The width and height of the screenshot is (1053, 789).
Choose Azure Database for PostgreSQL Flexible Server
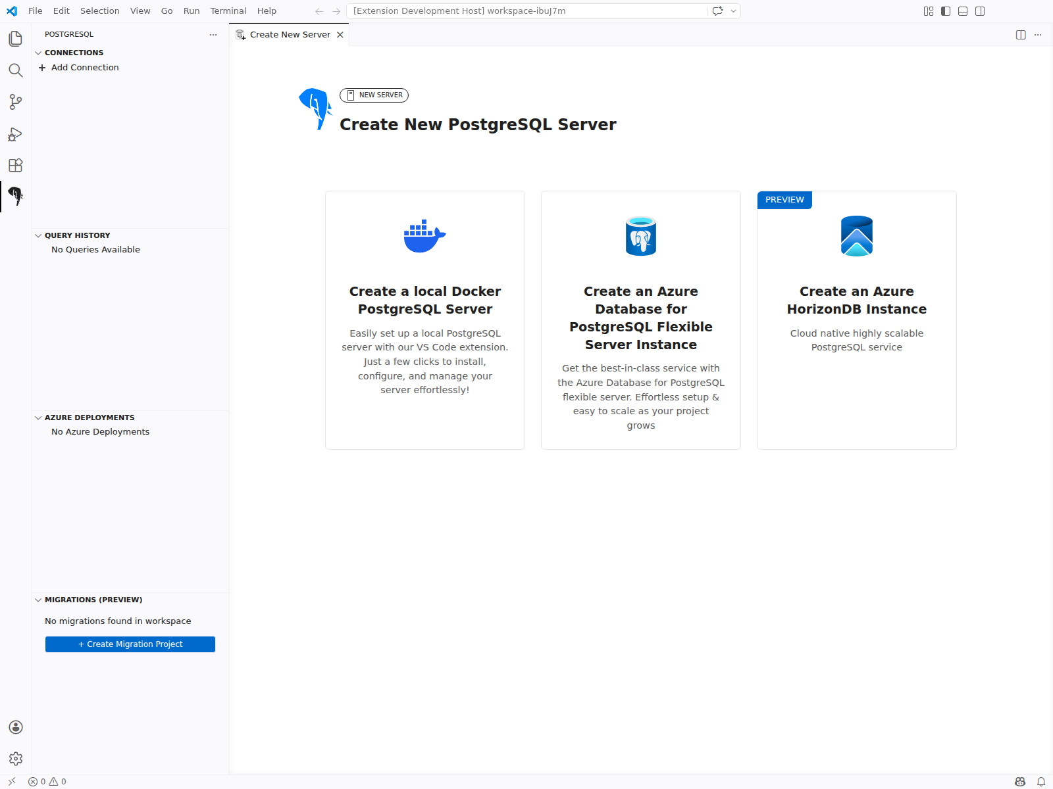coord(641,320)
